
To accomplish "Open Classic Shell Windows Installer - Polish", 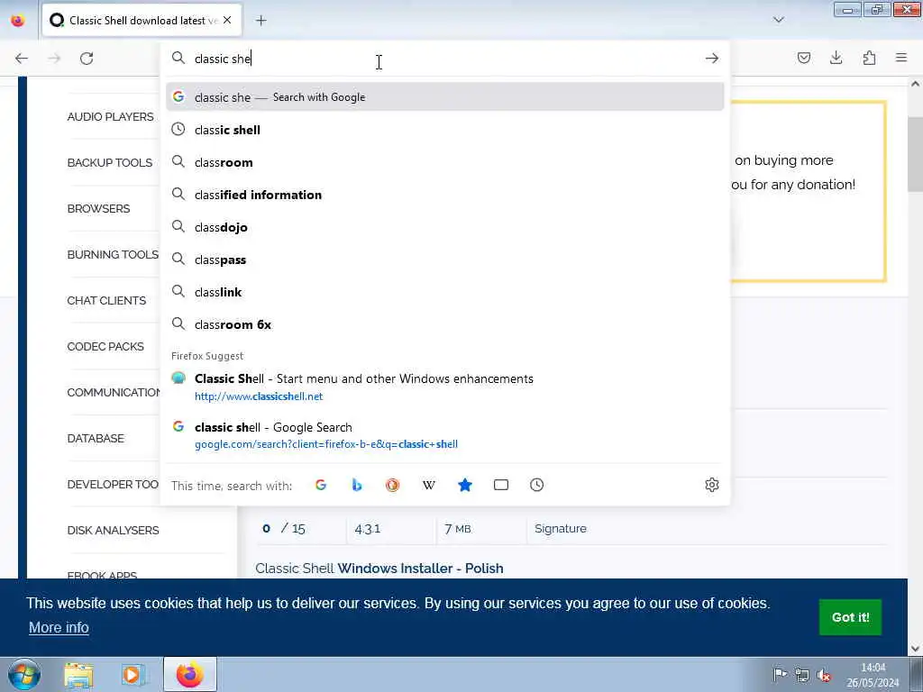I will [379, 569].
